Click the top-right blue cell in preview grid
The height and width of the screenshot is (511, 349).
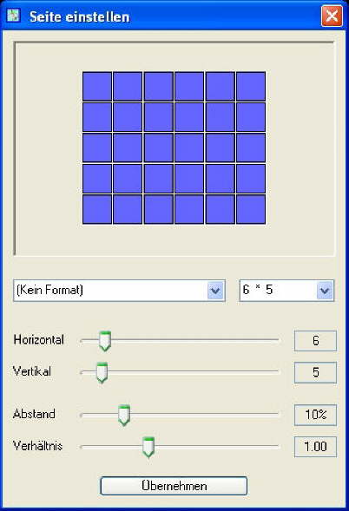point(251,87)
